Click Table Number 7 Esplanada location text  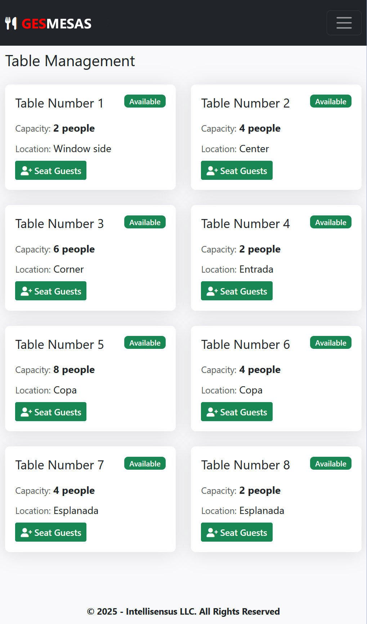(76, 511)
